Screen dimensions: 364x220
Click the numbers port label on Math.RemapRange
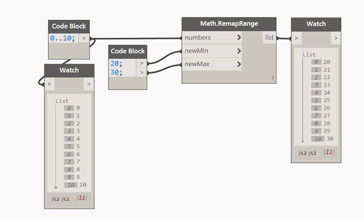(197, 37)
